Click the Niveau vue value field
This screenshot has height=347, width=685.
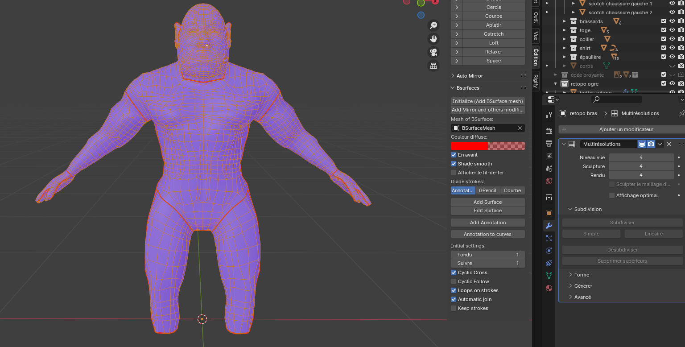641,157
